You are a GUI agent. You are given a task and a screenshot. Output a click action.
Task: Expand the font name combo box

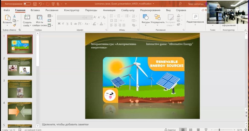pyautogui.click(x=83, y=18)
